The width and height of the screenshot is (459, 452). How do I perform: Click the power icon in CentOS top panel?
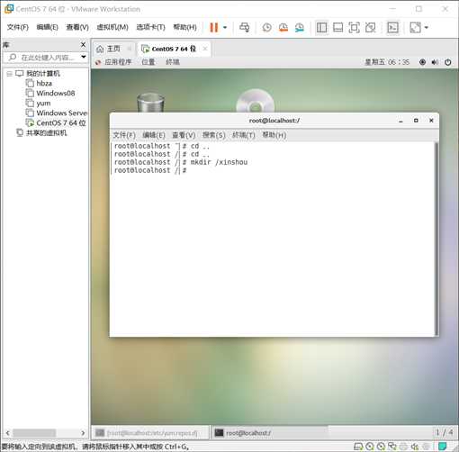(x=447, y=62)
